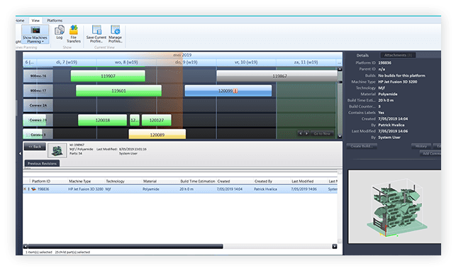This screenshot has width=456, height=271.
Task: Sort by Machine Type column
Action: (79, 181)
